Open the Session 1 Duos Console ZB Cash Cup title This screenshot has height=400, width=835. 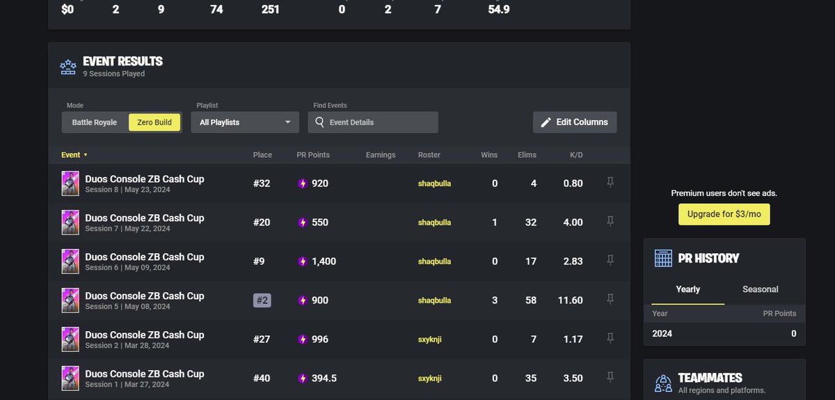(145, 374)
